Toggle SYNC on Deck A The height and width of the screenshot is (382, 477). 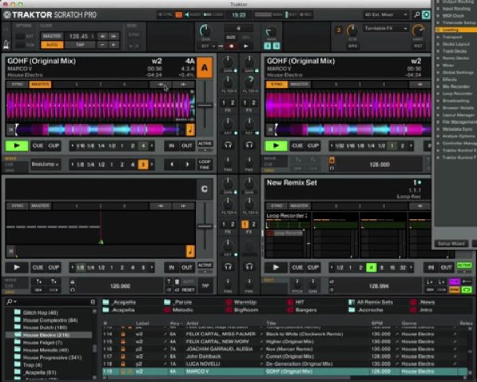(17, 84)
